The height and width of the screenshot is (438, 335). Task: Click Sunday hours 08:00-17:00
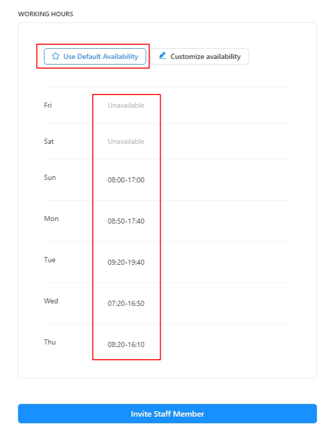click(x=126, y=180)
